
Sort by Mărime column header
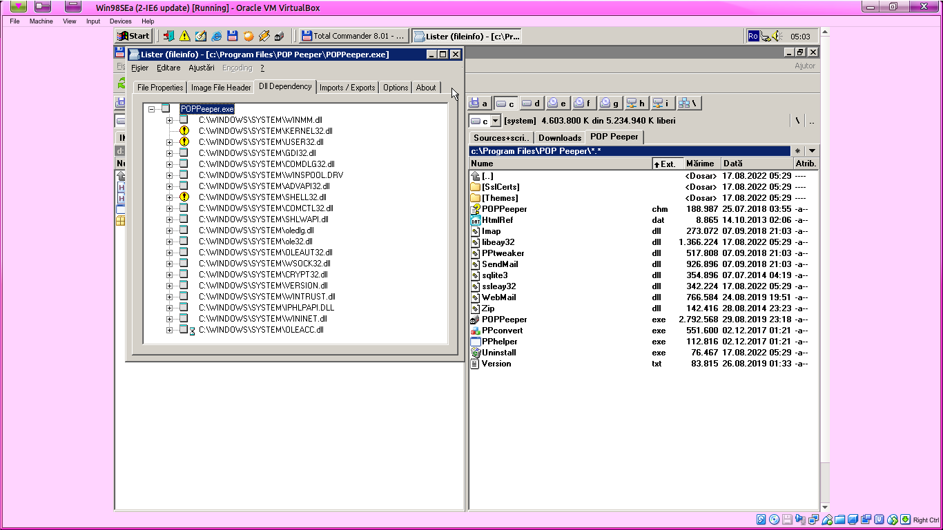(x=703, y=164)
